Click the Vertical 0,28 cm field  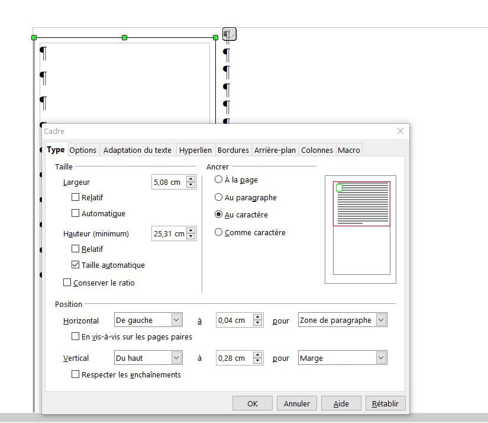tap(234, 358)
